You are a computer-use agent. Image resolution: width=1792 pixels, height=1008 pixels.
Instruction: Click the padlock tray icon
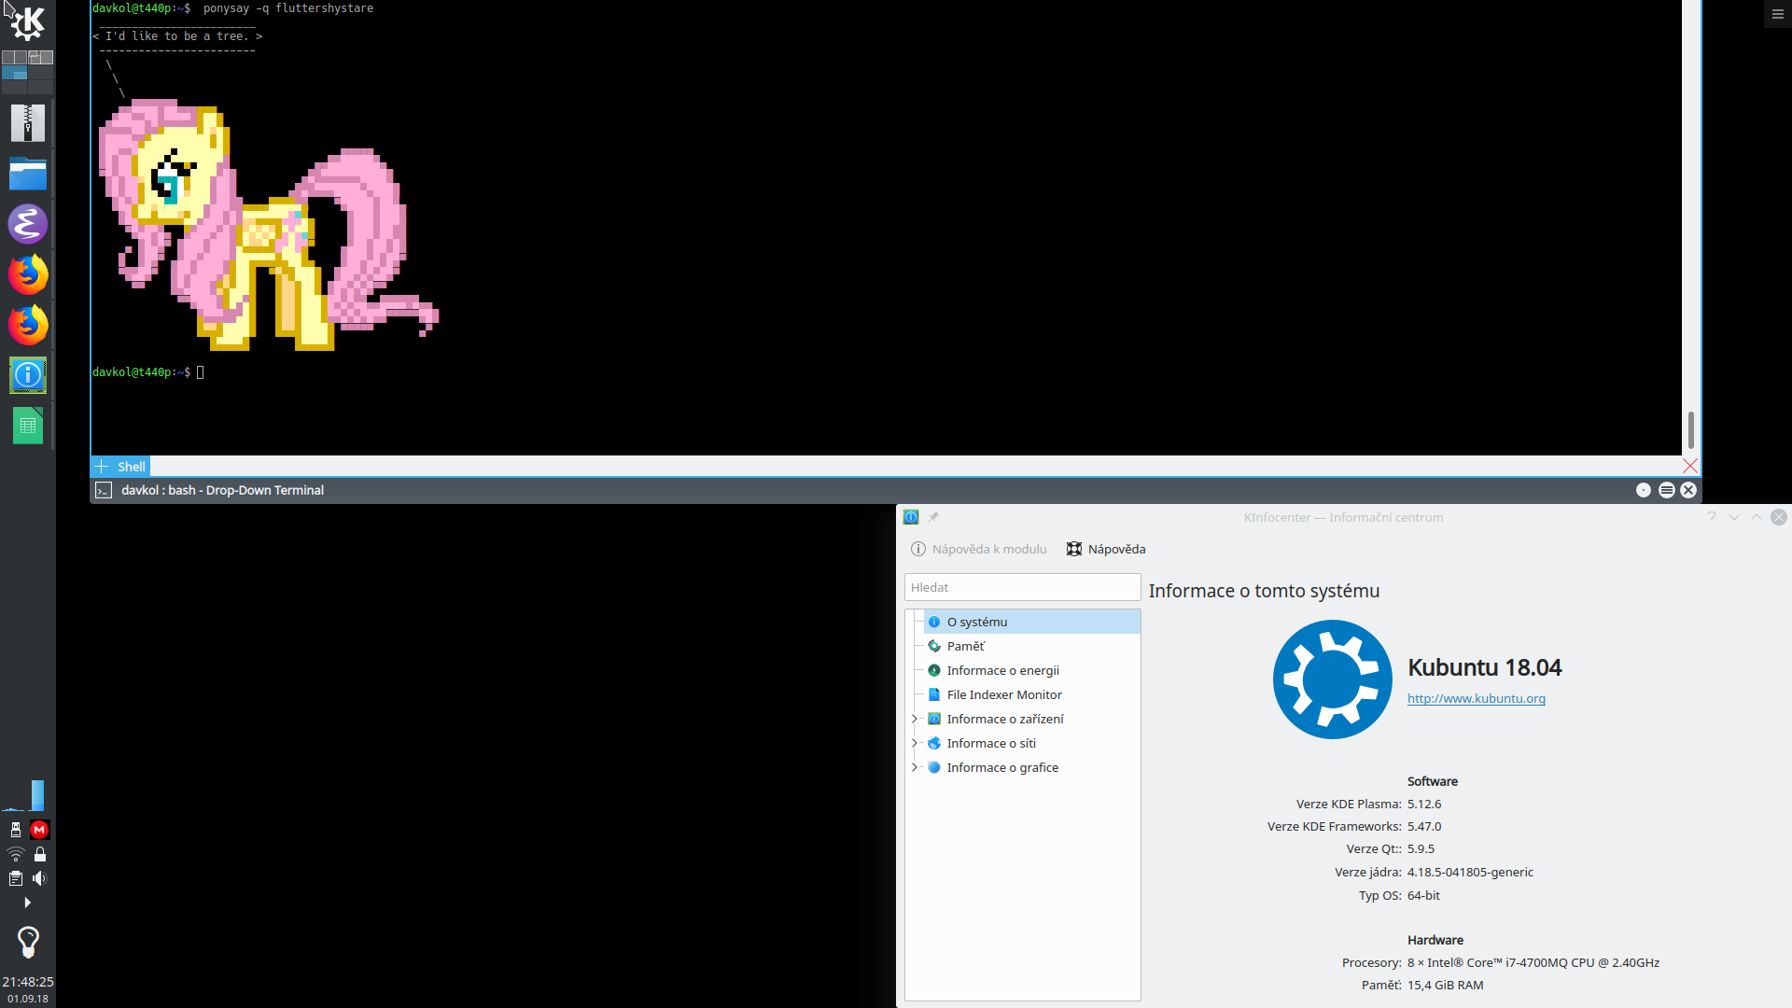tap(39, 854)
